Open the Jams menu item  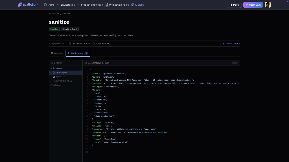click(x=49, y=5)
